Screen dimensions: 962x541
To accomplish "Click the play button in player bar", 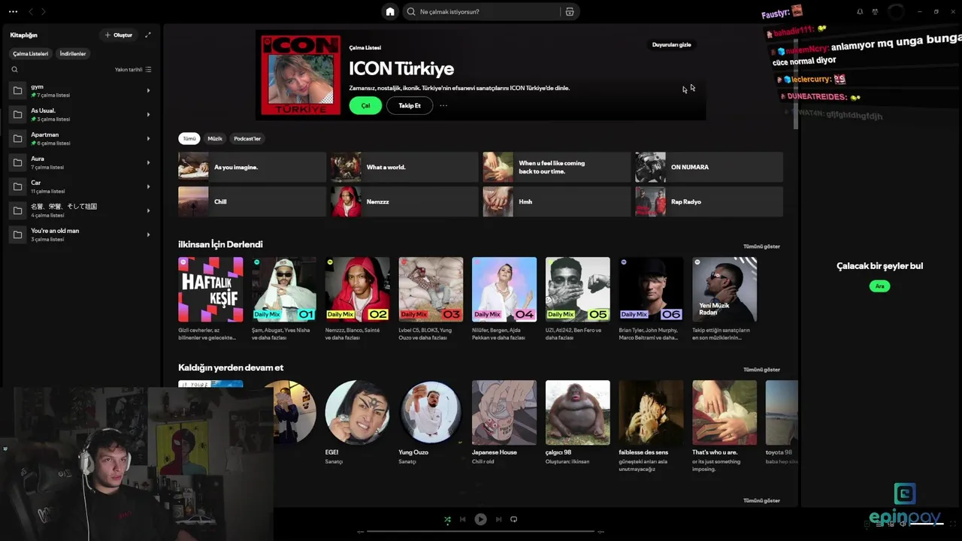I will pos(480,519).
